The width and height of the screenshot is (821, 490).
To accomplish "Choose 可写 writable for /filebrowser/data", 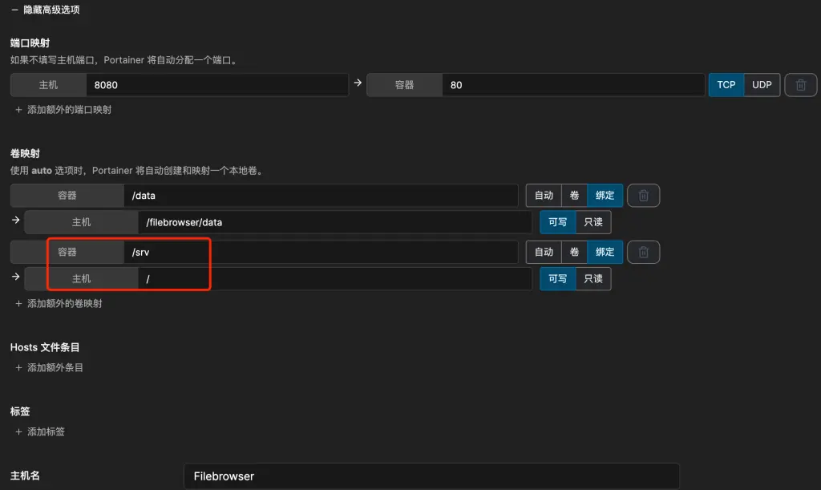I will click(x=557, y=222).
